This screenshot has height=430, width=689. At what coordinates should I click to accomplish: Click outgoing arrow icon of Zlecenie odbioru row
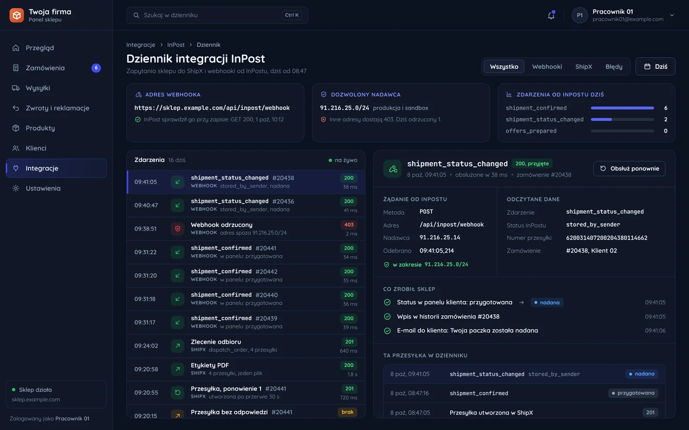click(177, 346)
